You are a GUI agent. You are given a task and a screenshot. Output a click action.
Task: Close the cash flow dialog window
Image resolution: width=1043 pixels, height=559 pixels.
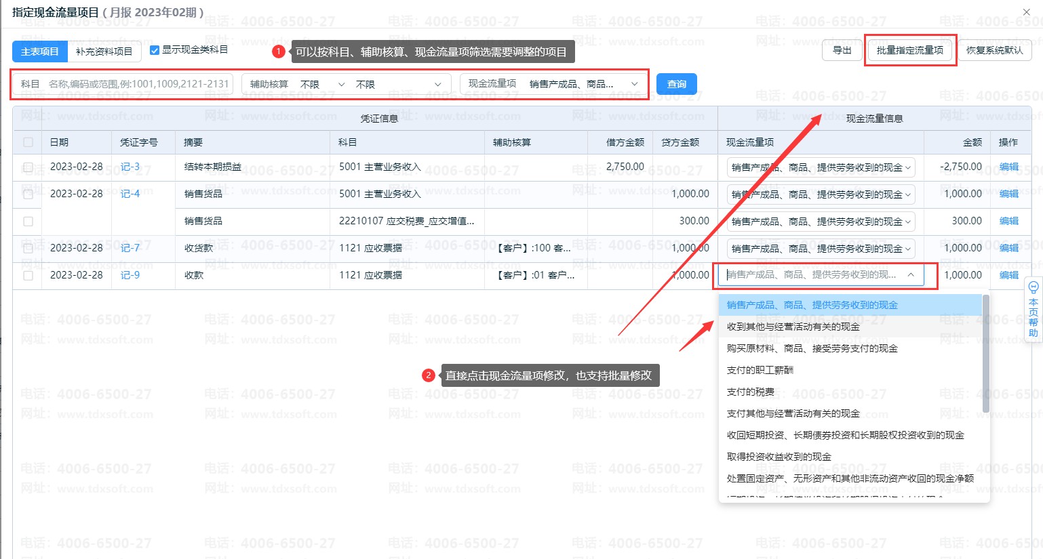point(1026,12)
